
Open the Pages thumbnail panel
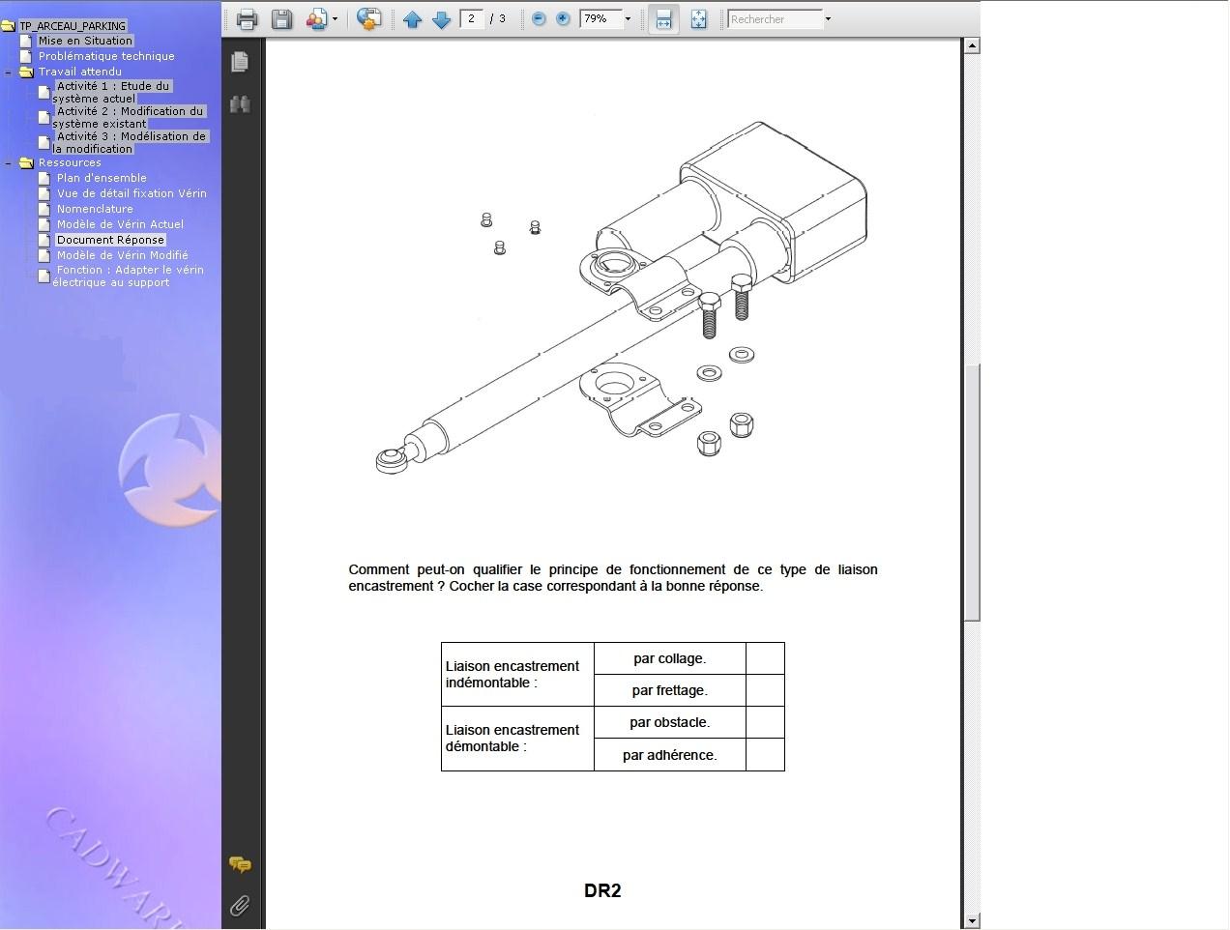[240, 62]
